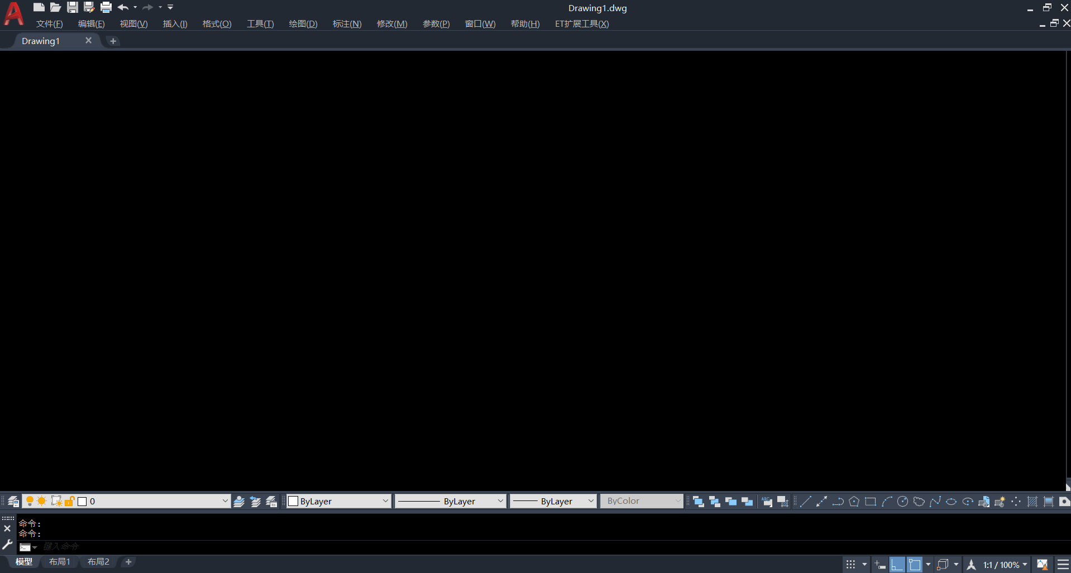This screenshot has width=1071, height=573.
Task: Open the 绘图(D) menu
Action: pyautogui.click(x=303, y=24)
